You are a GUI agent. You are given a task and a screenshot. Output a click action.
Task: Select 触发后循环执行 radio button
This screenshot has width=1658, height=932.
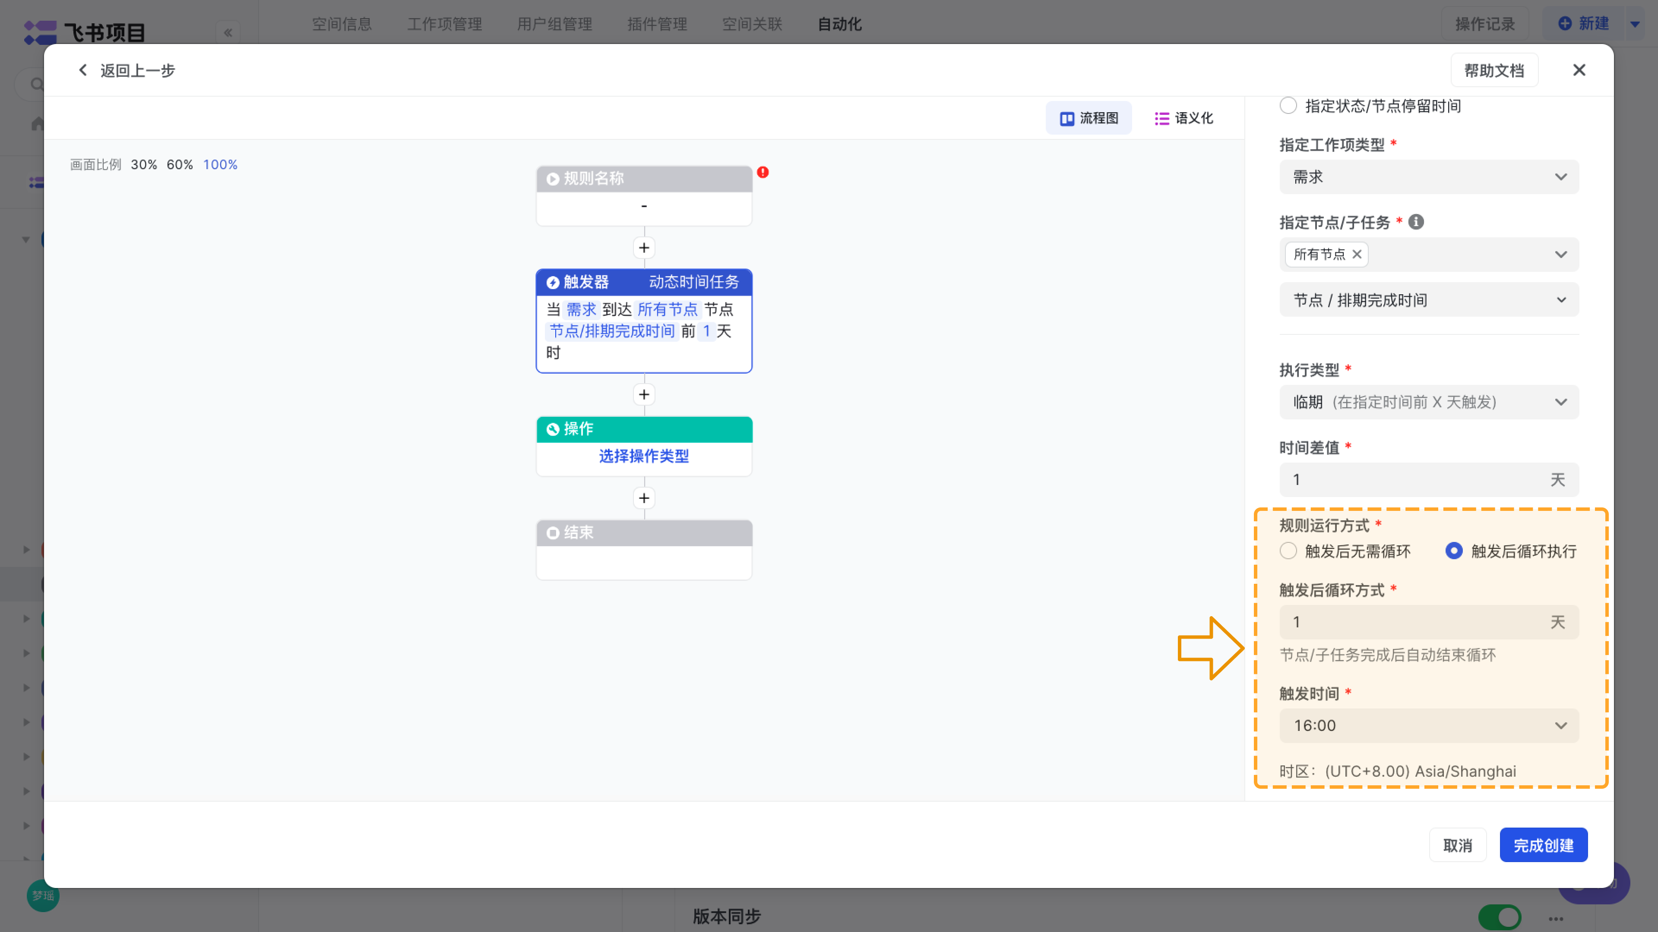click(1454, 551)
